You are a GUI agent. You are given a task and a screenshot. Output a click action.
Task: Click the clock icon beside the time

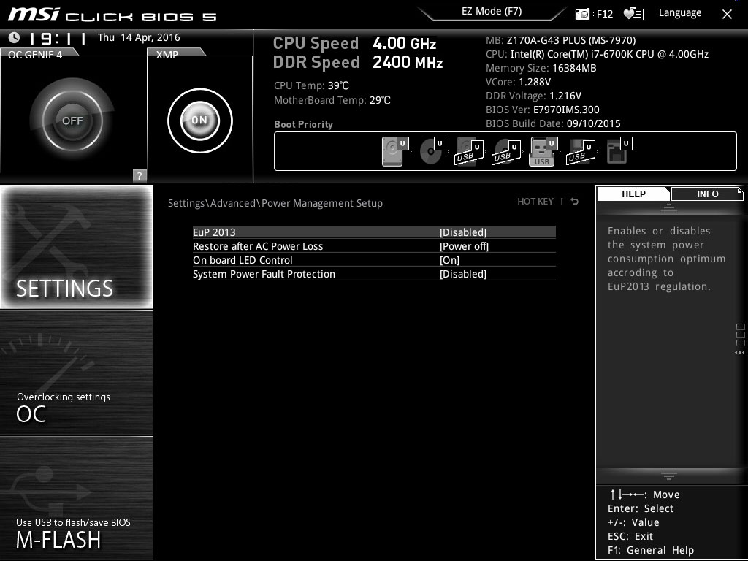(15, 37)
